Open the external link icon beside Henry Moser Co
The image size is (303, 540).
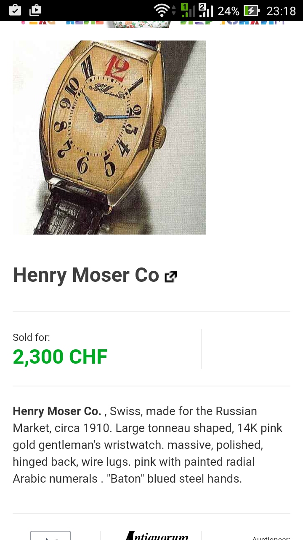pyautogui.click(x=170, y=277)
